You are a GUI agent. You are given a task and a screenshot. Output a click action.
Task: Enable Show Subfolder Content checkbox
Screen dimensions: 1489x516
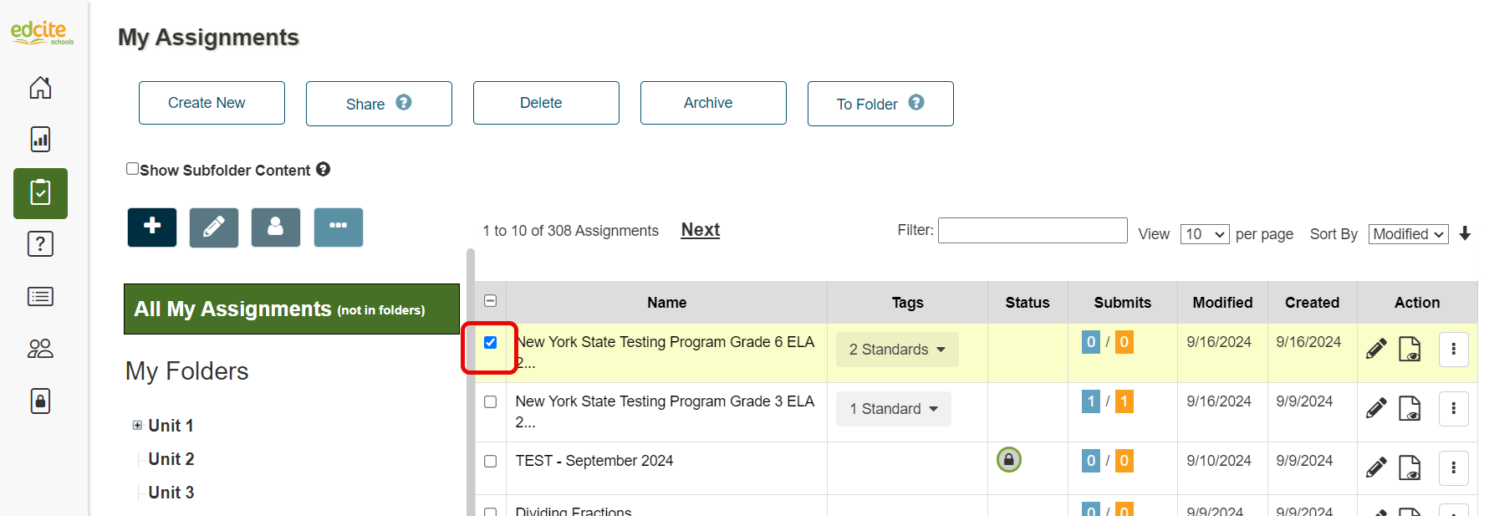coord(132,169)
